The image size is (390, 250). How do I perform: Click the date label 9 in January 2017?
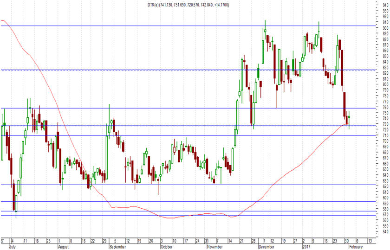tap(314, 241)
